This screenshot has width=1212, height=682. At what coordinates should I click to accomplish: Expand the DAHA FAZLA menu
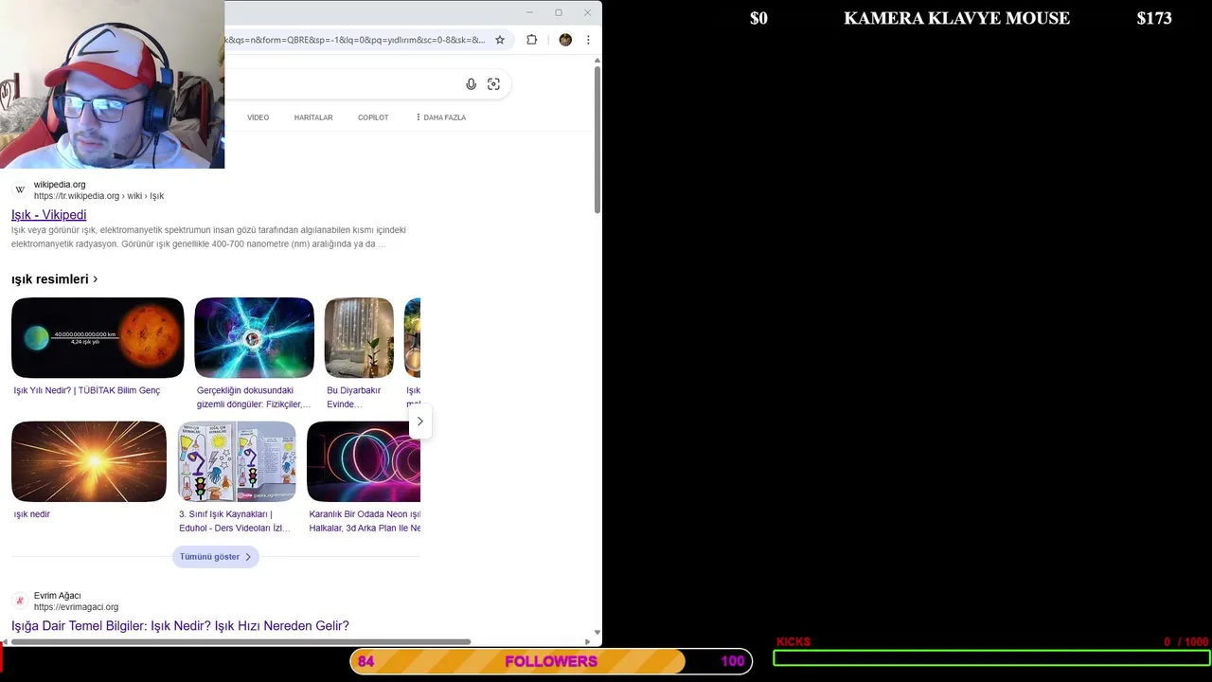(440, 117)
